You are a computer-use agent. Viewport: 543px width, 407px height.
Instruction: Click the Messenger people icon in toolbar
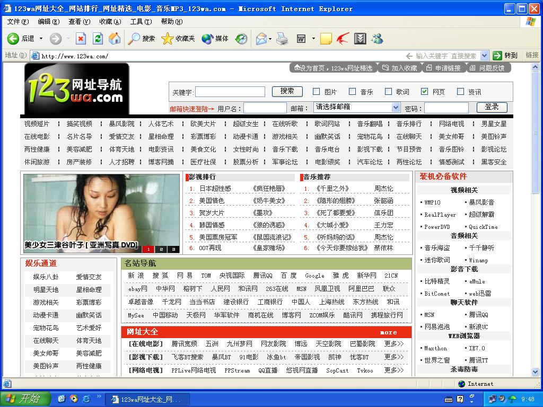(x=377, y=38)
